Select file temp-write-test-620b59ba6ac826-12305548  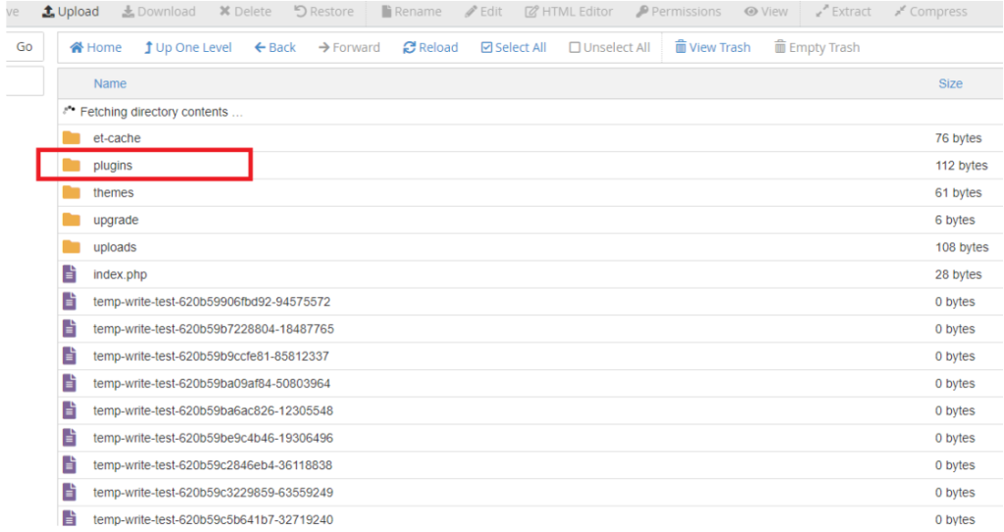pos(213,411)
